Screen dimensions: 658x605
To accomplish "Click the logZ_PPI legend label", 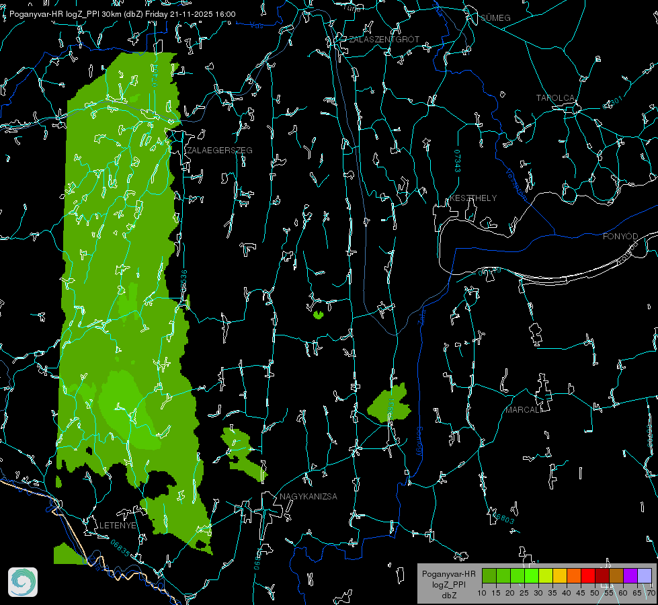I will pos(448,584).
